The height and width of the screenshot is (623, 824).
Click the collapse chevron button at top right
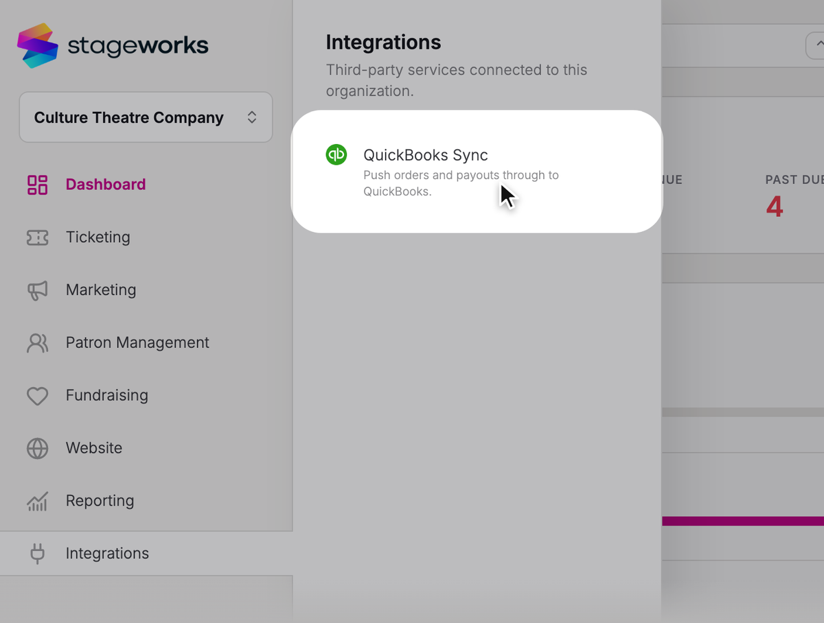click(814, 46)
